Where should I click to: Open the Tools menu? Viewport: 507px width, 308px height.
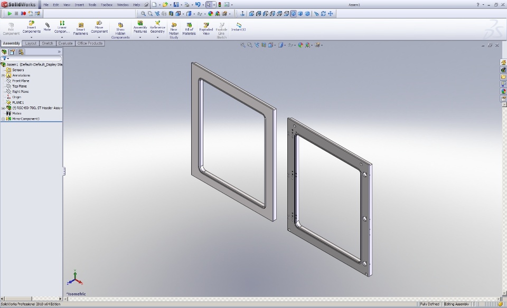tap(92, 5)
